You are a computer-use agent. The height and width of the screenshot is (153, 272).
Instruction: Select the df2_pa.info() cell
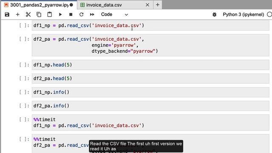150,106
